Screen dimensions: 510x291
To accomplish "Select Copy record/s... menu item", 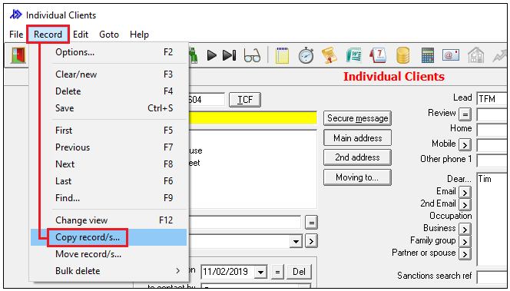I will [109, 237].
